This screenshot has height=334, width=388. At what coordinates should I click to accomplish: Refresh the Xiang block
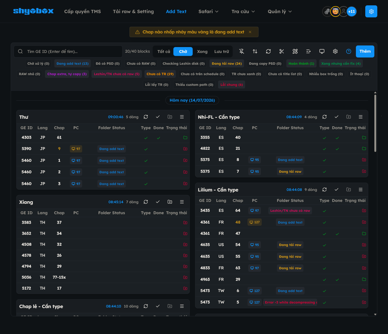point(146,202)
